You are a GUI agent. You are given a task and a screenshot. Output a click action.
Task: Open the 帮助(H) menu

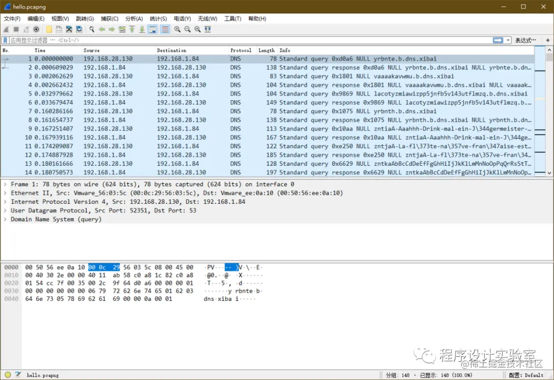coord(257,19)
